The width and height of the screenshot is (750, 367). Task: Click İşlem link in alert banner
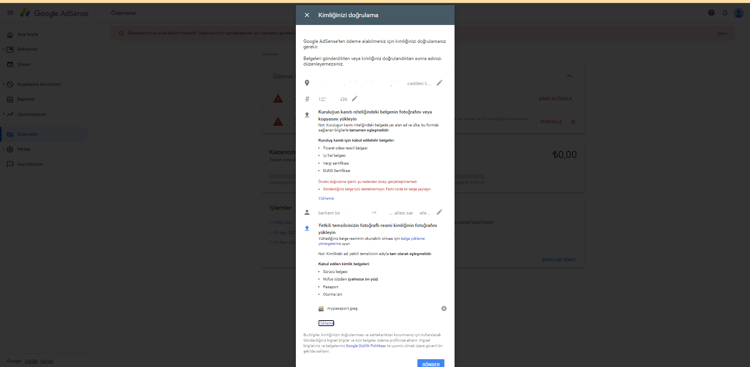tap(722, 34)
